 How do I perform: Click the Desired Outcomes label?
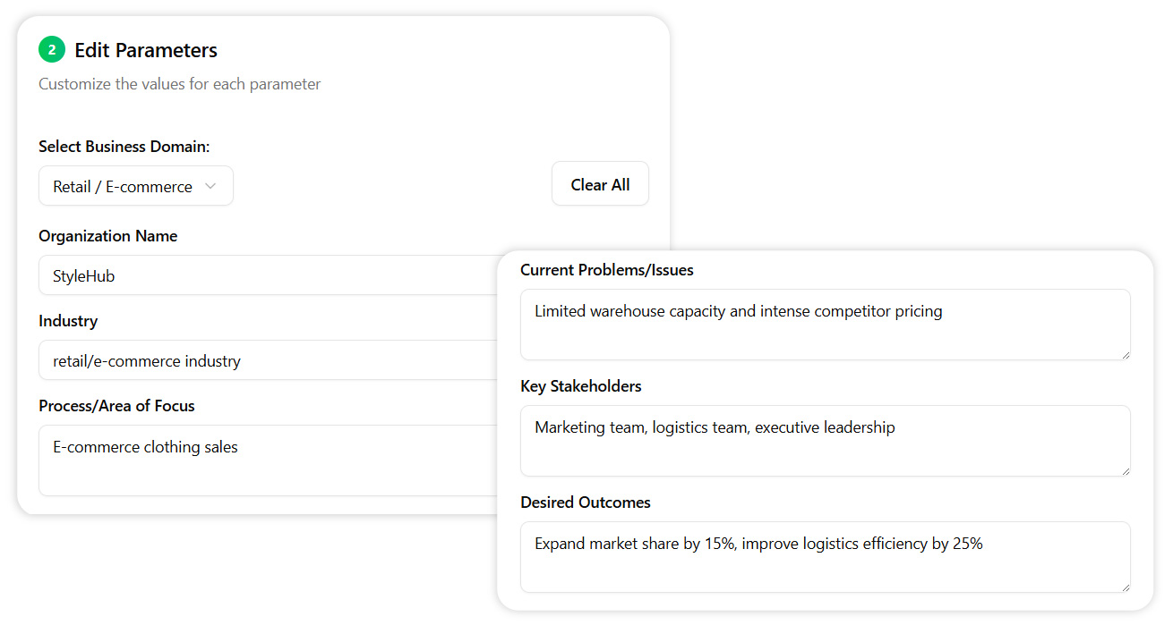click(x=585, y=503)
